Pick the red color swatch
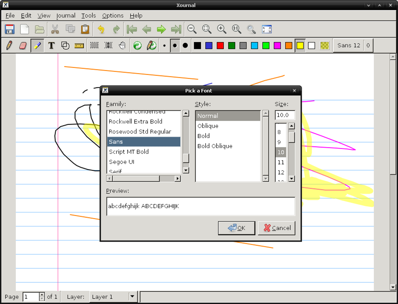 click(220, 46)
